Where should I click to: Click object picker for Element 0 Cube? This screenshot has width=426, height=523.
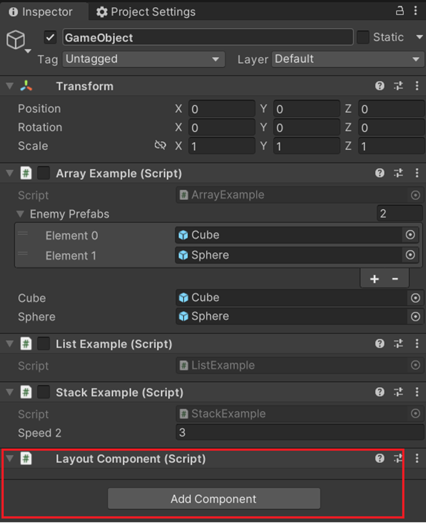[x=411, y=235]
